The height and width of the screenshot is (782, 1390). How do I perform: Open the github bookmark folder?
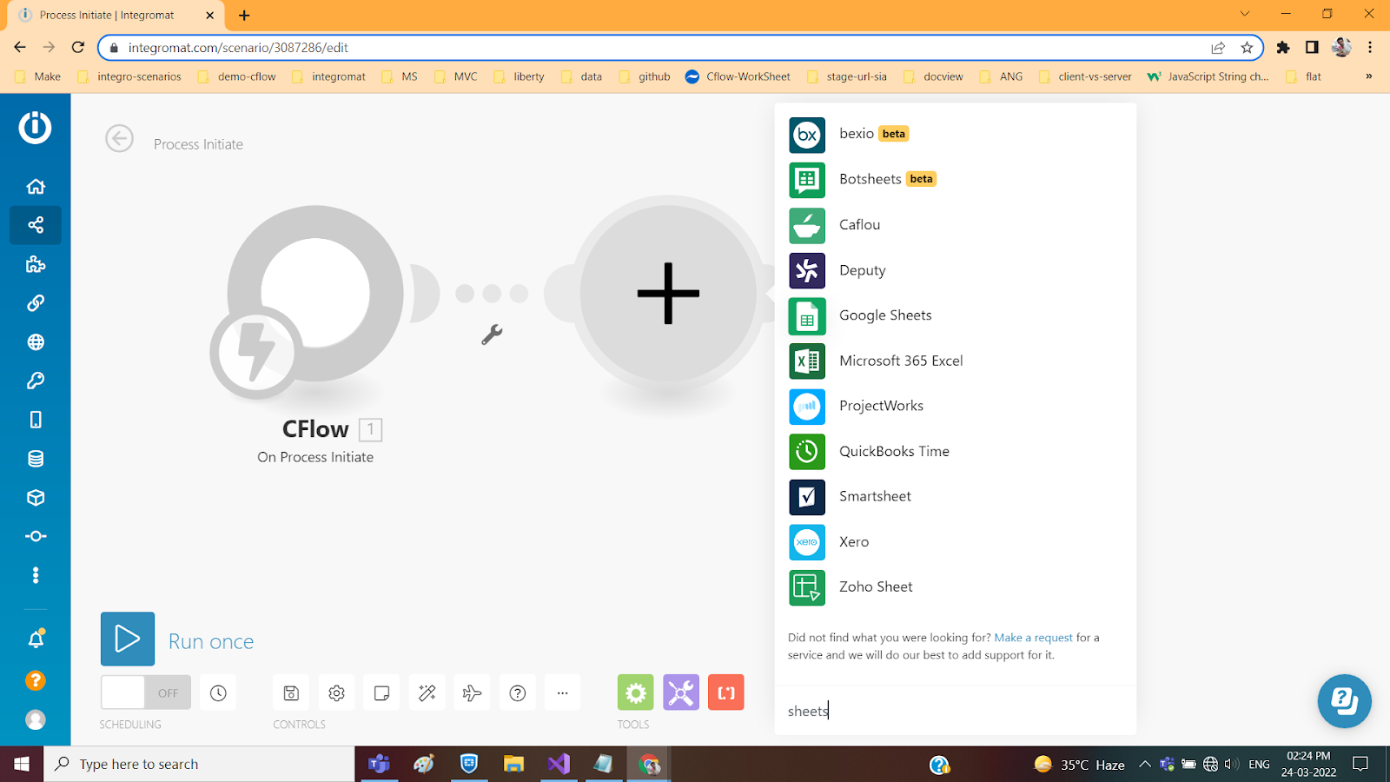click(645, 76)
